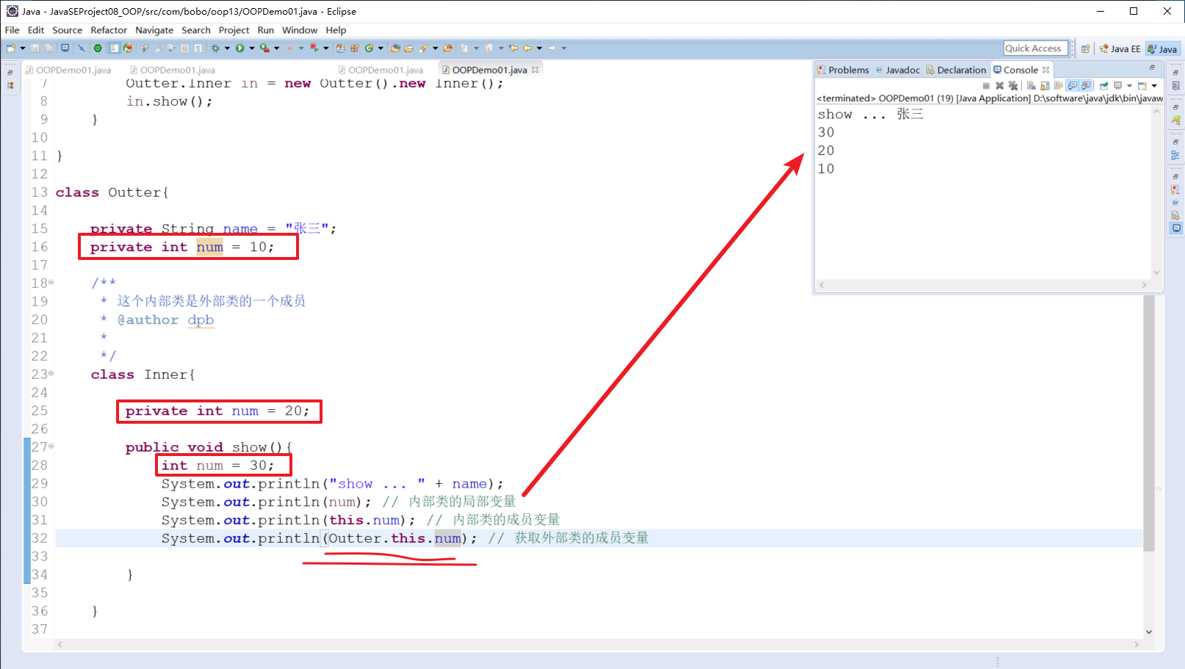Open the Back history dropdown arrow
Screen dimensions: 1185x669
coord(539,48)
